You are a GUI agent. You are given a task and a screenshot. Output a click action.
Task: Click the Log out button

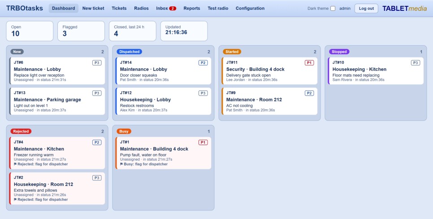coord(366,9)
